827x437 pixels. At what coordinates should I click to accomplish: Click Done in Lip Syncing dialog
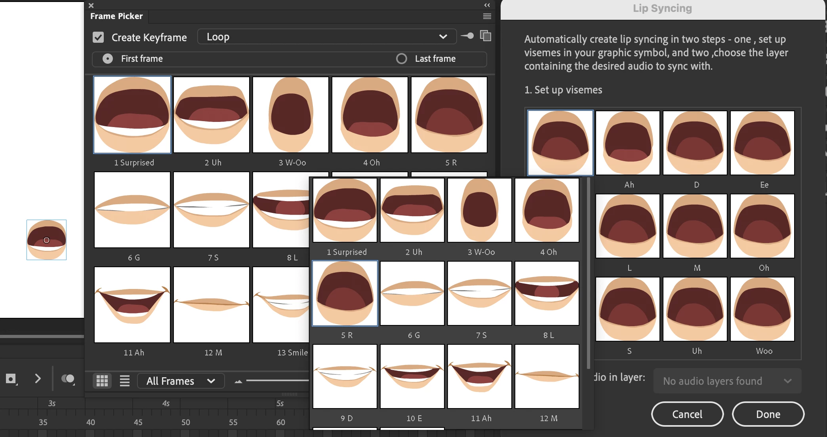click(768, 414)
